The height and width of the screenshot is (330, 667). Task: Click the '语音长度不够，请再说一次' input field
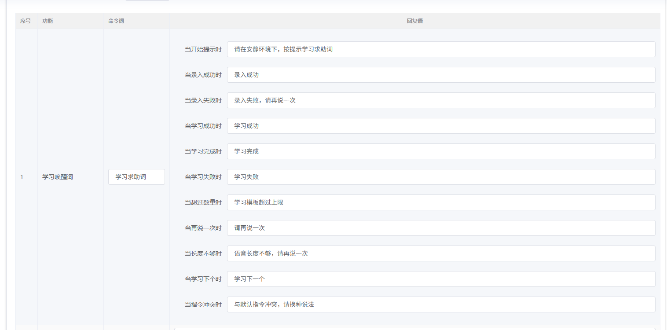tap(441, 253)
